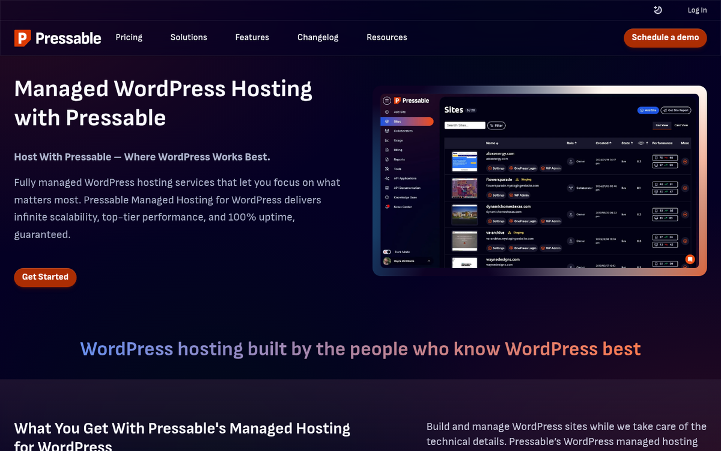Toggle Dark Mode in the dashboard
The width and height of the screenshot is (721, 451).
tap(388, 250)
